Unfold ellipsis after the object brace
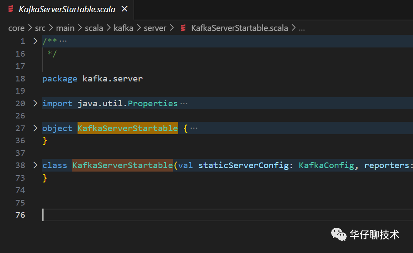Viewport: 413px width, 253px height. 194,128
